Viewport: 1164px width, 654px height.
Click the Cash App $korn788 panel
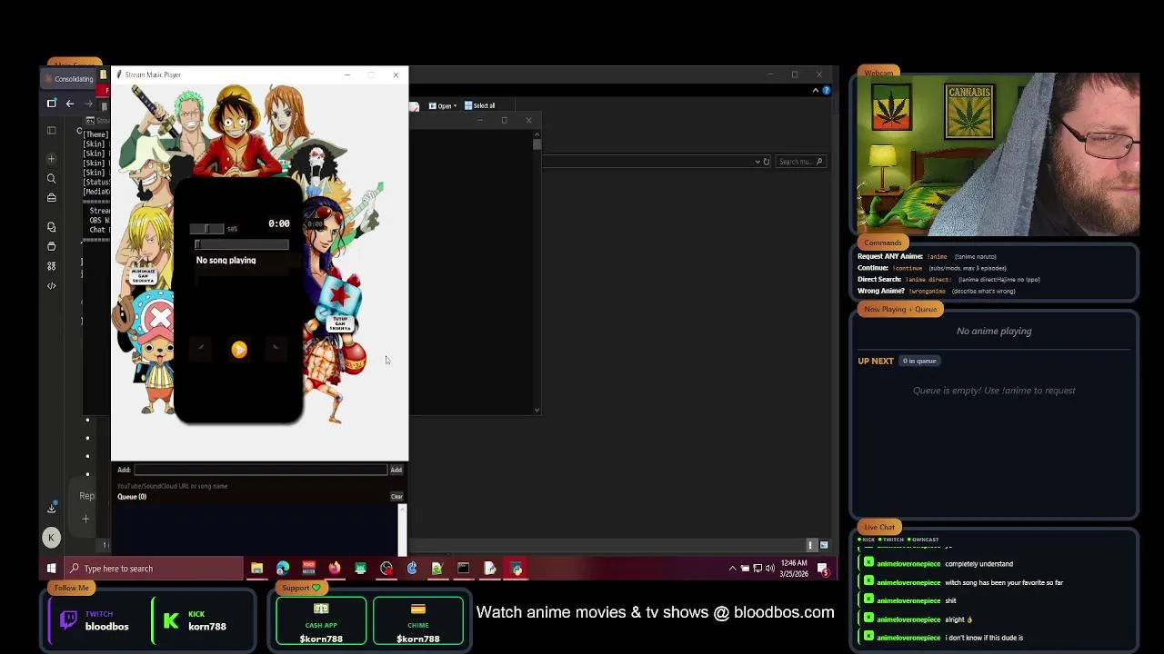[x=321, y=622]
